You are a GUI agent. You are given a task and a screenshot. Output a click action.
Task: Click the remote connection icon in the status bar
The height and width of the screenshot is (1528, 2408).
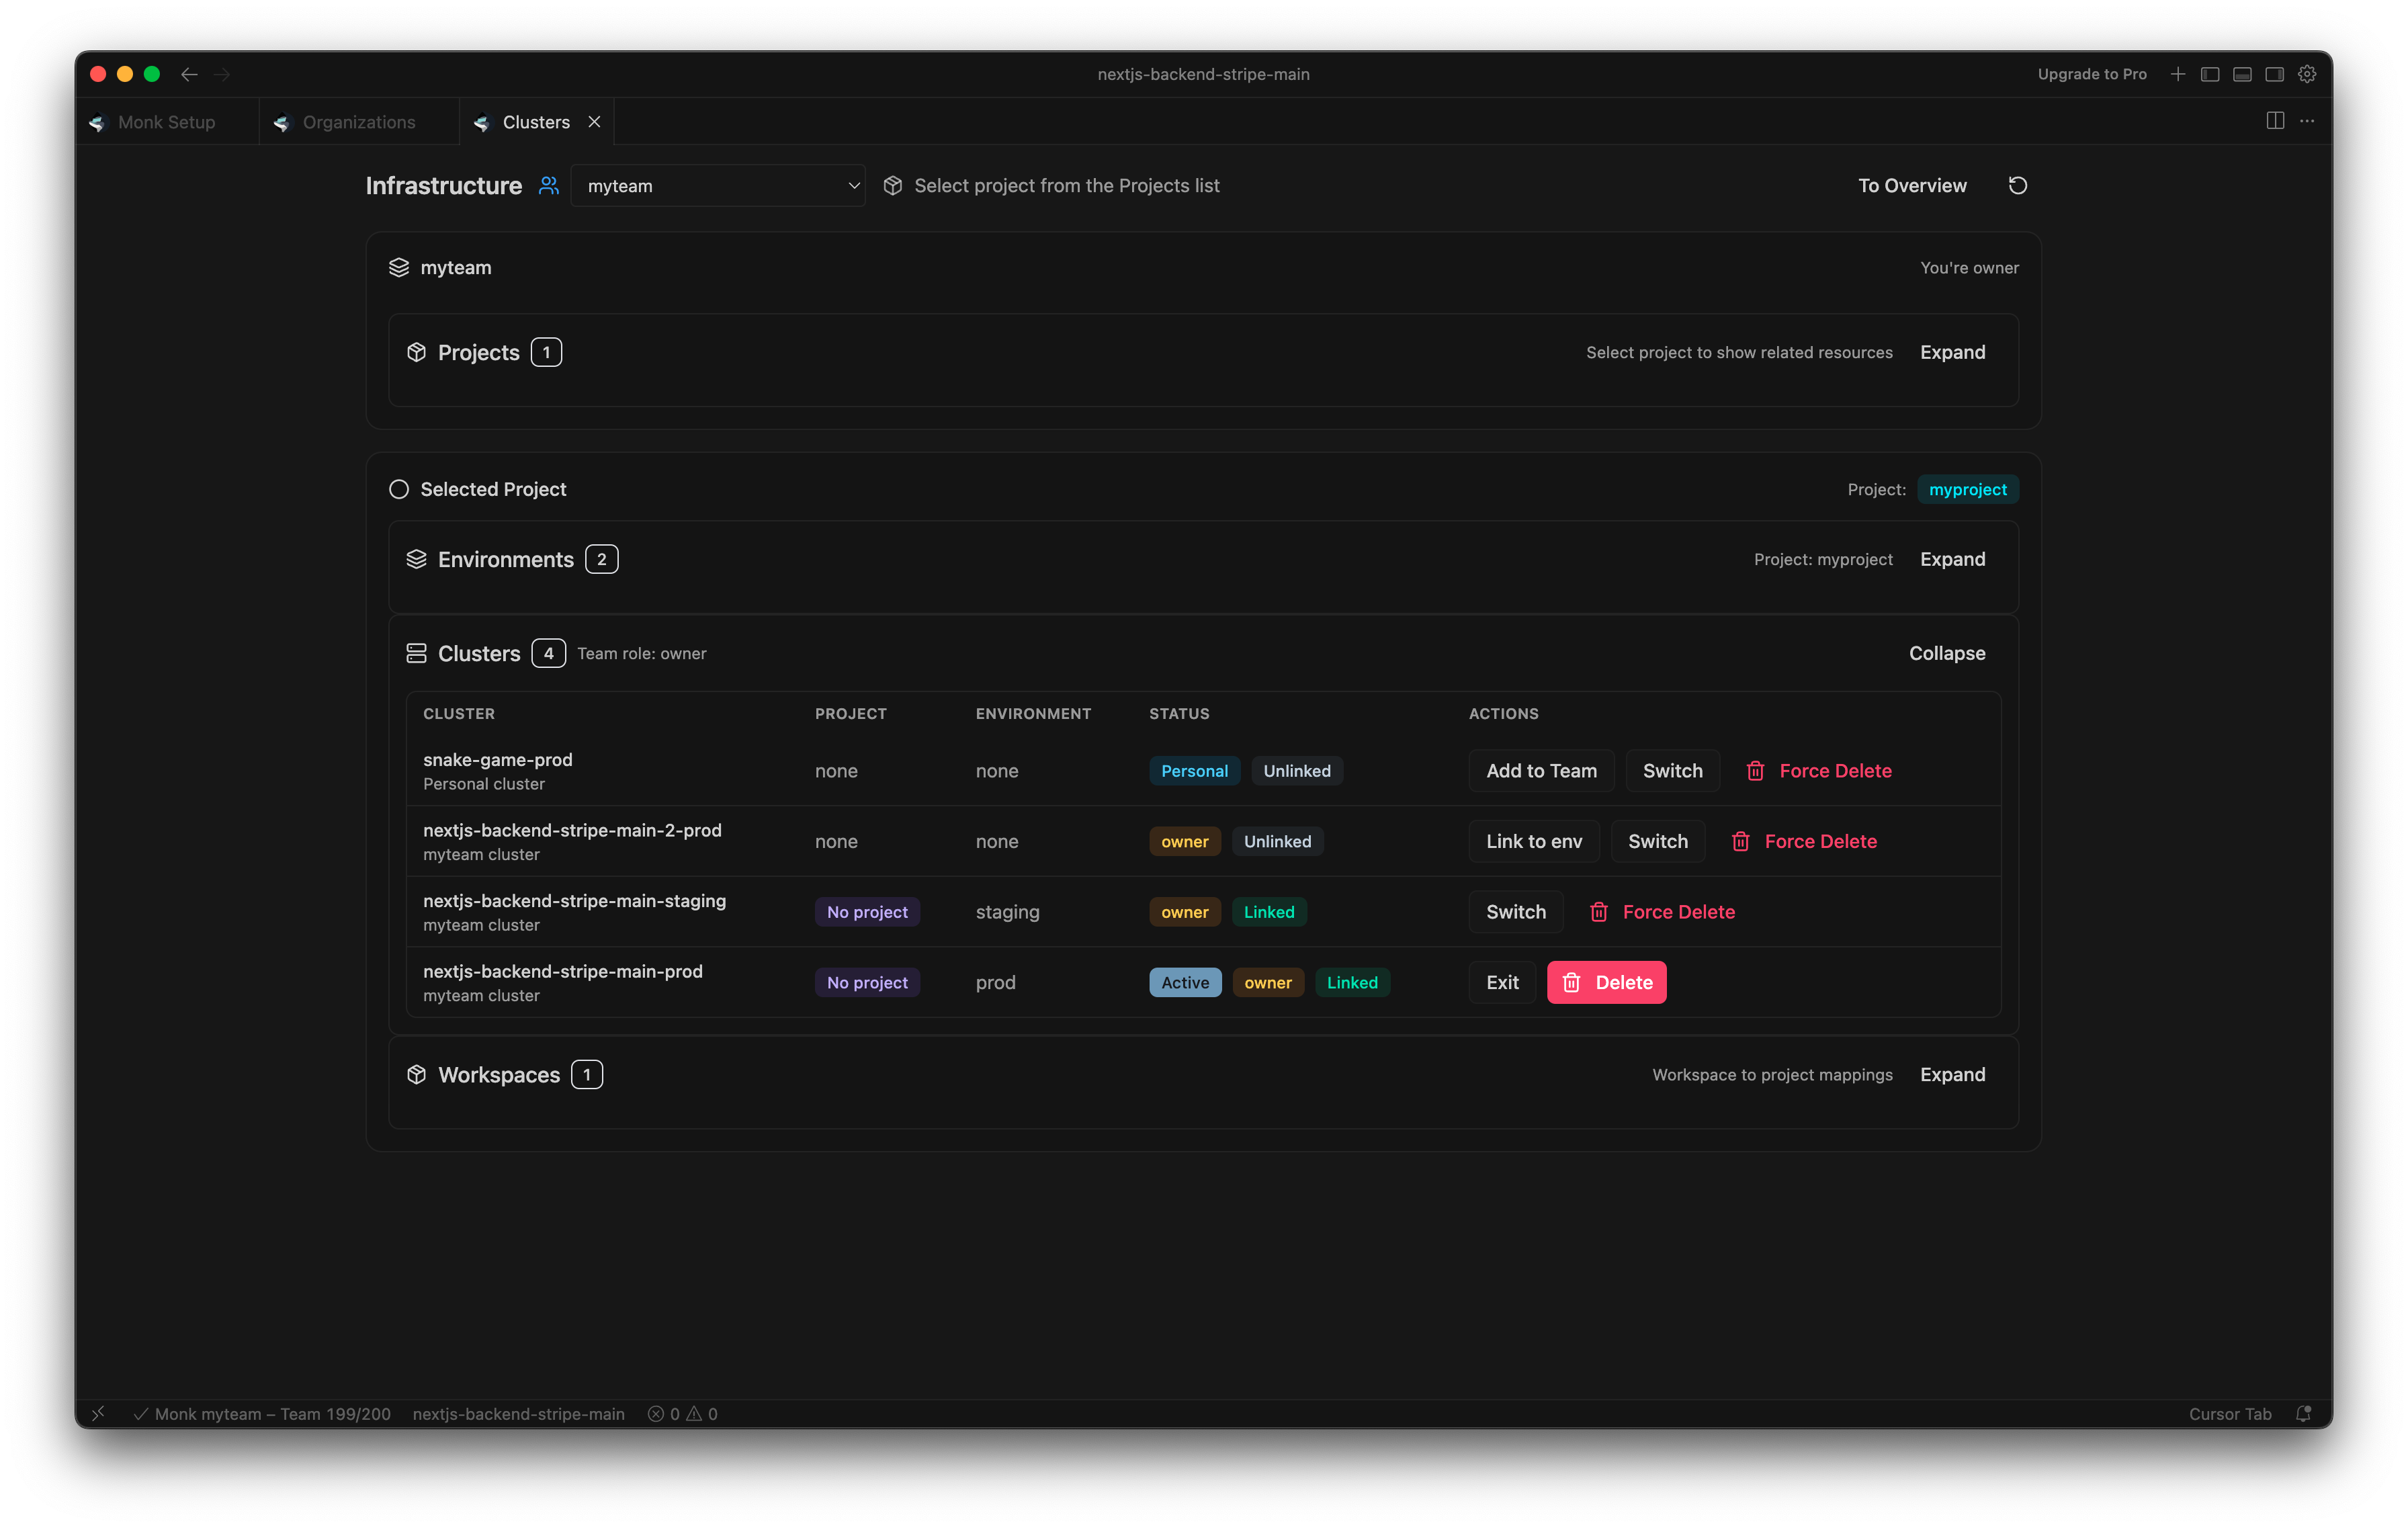coord(98,1414)
